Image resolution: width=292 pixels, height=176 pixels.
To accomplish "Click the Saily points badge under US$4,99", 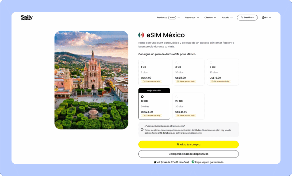I will [x=151, y=81].
